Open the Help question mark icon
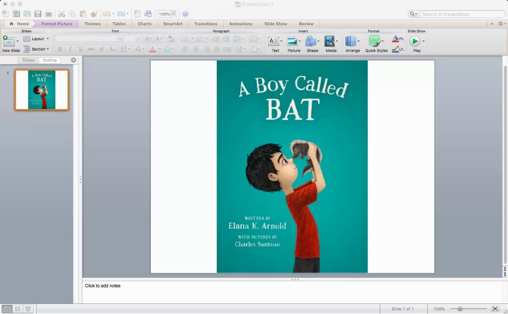 [185, 14]
